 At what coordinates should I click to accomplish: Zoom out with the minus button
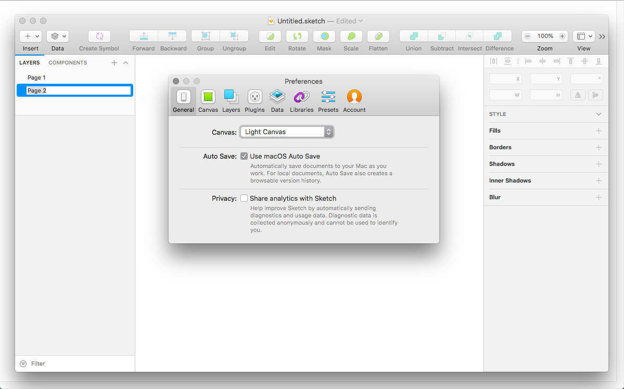coord(527,36)
